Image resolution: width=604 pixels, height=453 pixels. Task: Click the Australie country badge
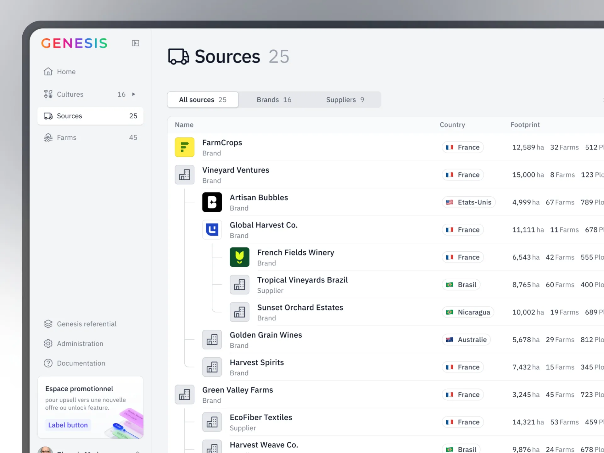pos(466,339)
